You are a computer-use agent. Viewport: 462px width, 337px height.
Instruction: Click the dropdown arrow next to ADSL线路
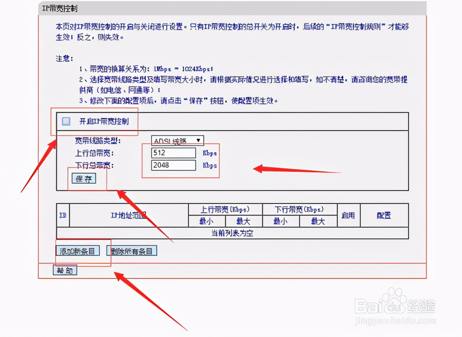[198, 141]
